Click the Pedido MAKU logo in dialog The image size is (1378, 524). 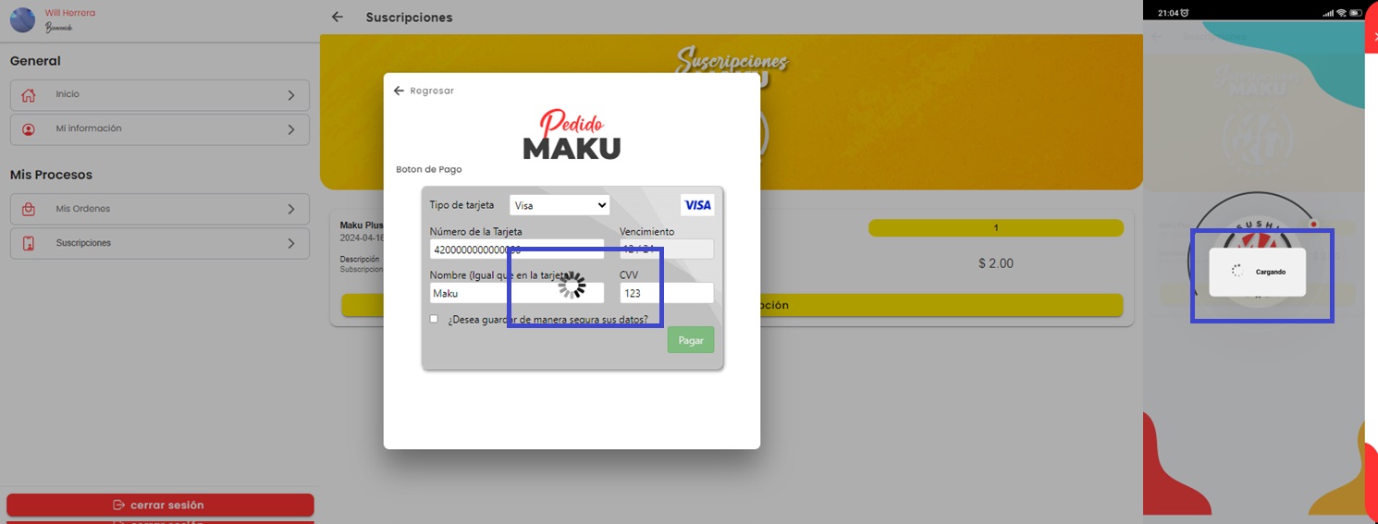[x=572, y=136]
